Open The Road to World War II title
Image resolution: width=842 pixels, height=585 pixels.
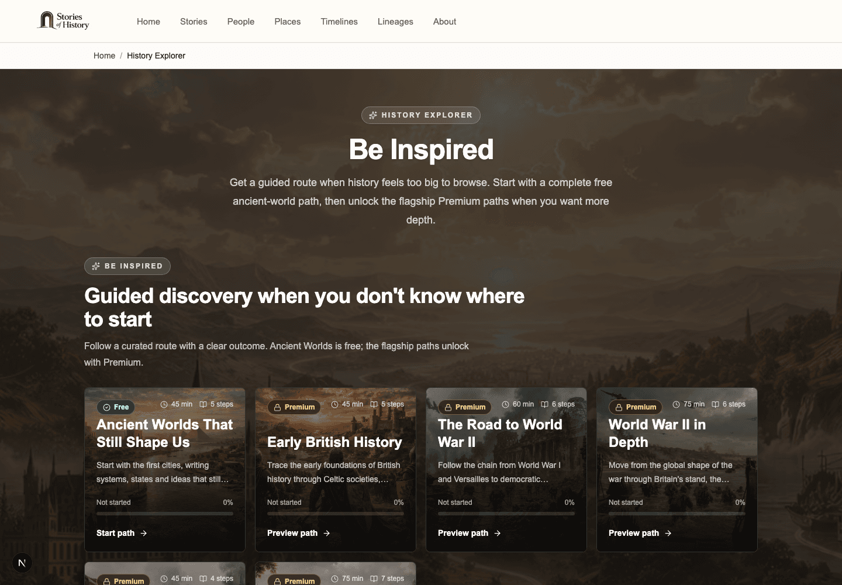coord(500,433)
